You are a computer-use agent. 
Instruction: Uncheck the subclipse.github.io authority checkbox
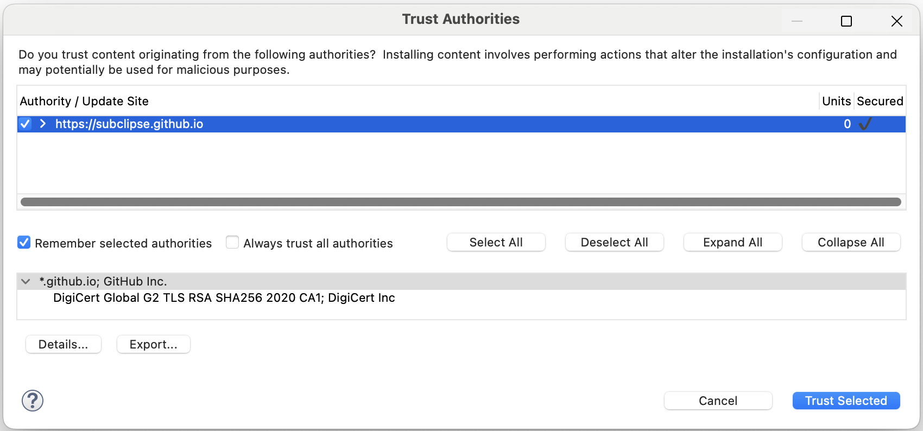pyautogui.click(x=25, y=124)
